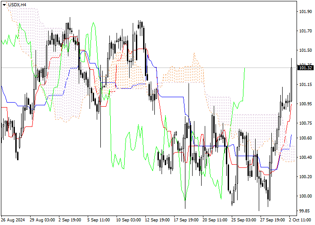Image resolution: width=315 pixels, height=225 pixels.
Task: Click the 100.95 price axis label
Action: [x=306, y=103]
